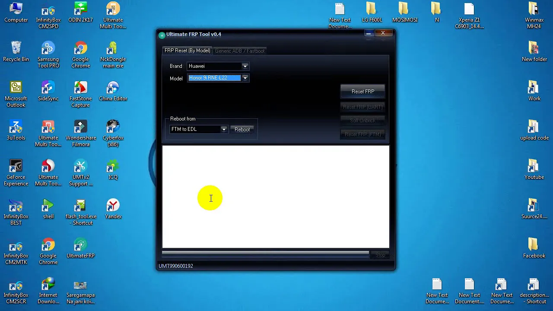Open Yandex browser icon
The width and height of the screenshot is (553, 311).
pos(113,209)
